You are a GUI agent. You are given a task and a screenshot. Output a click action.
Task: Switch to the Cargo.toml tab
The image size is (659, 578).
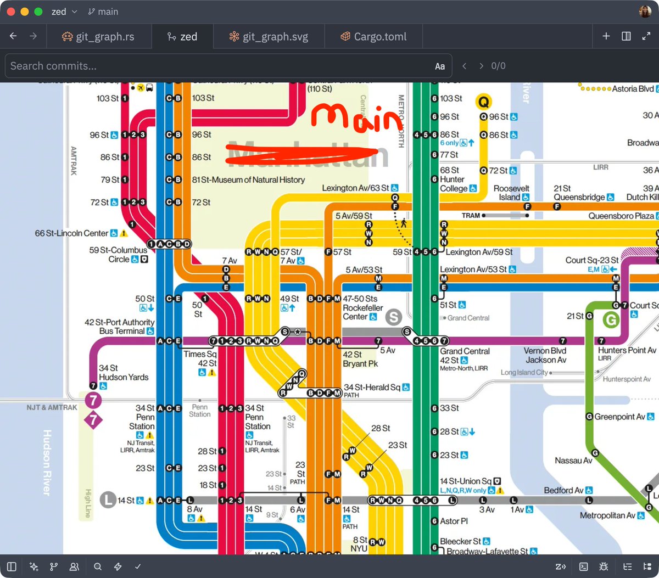click(373, 36)
